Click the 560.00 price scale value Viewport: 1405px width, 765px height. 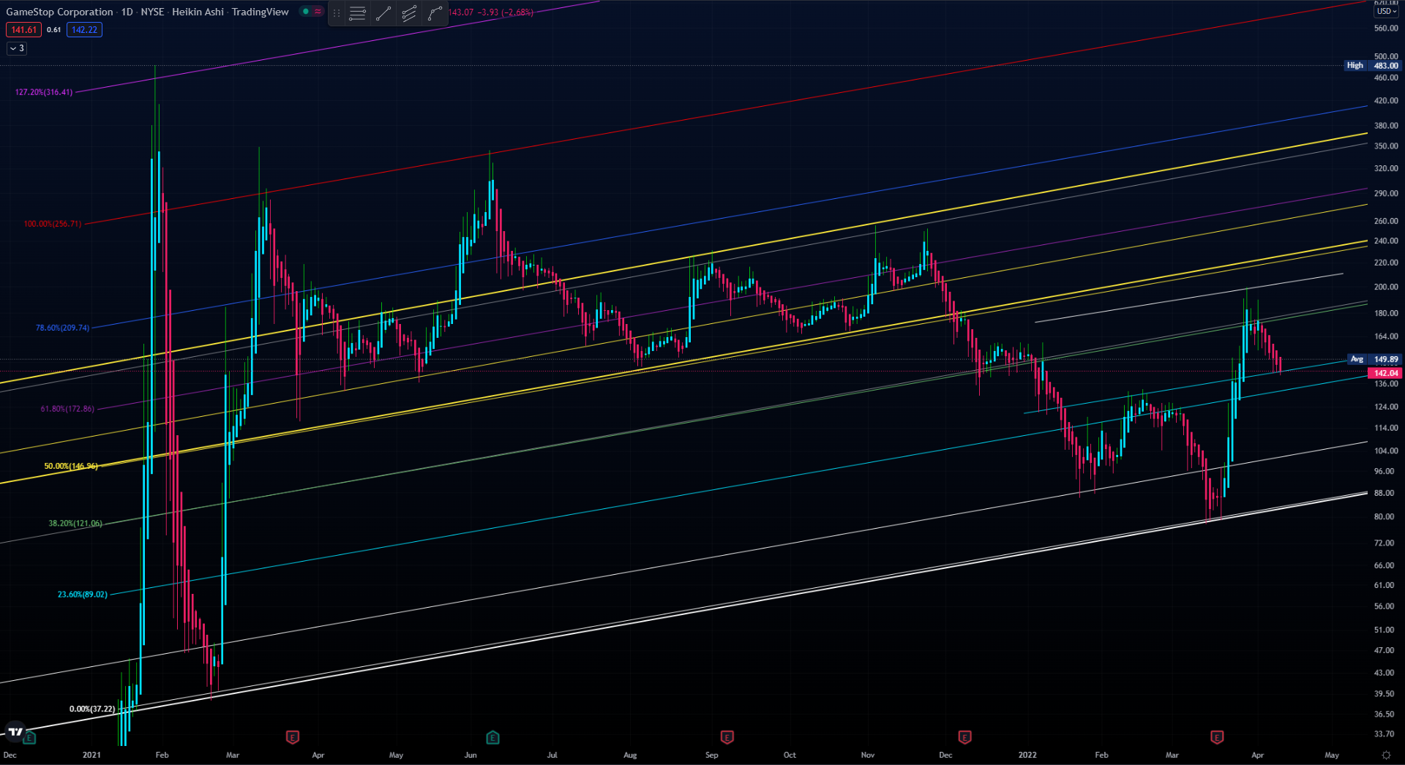point(1386,29)
